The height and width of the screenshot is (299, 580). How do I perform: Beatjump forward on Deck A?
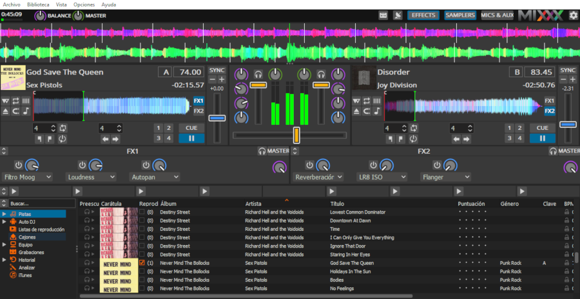(116, 139)
